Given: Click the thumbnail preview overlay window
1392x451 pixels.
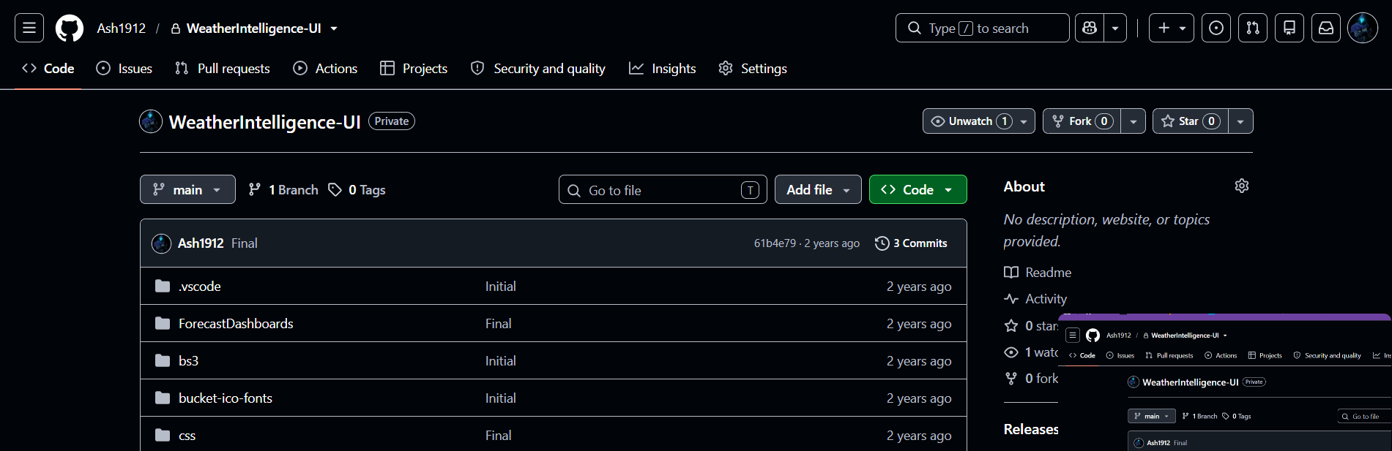Looking at the screenshot, I should pyautogui.click(x=1225, y=383).
